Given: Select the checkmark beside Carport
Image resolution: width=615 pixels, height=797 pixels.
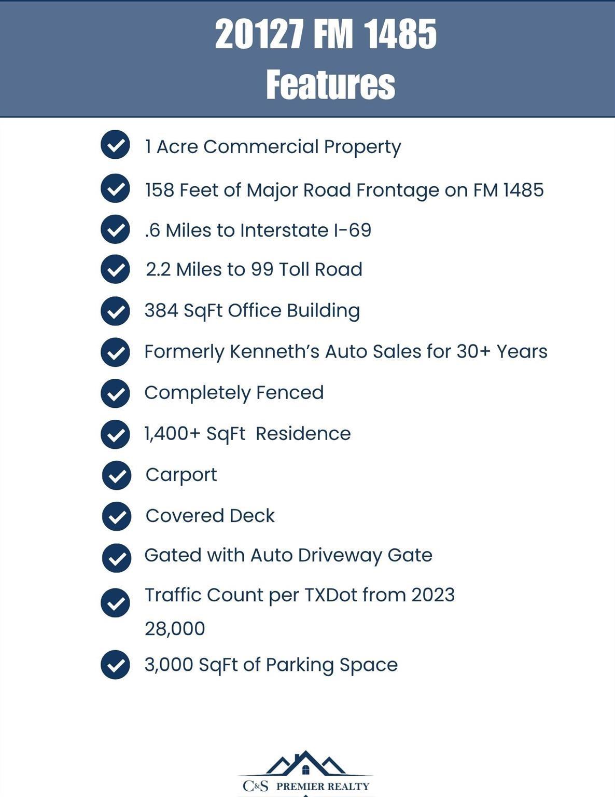Looking at the screenshot, I should (117, 475).
